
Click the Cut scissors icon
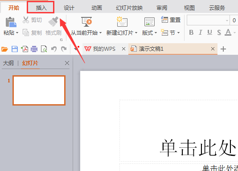coord(26,20)
